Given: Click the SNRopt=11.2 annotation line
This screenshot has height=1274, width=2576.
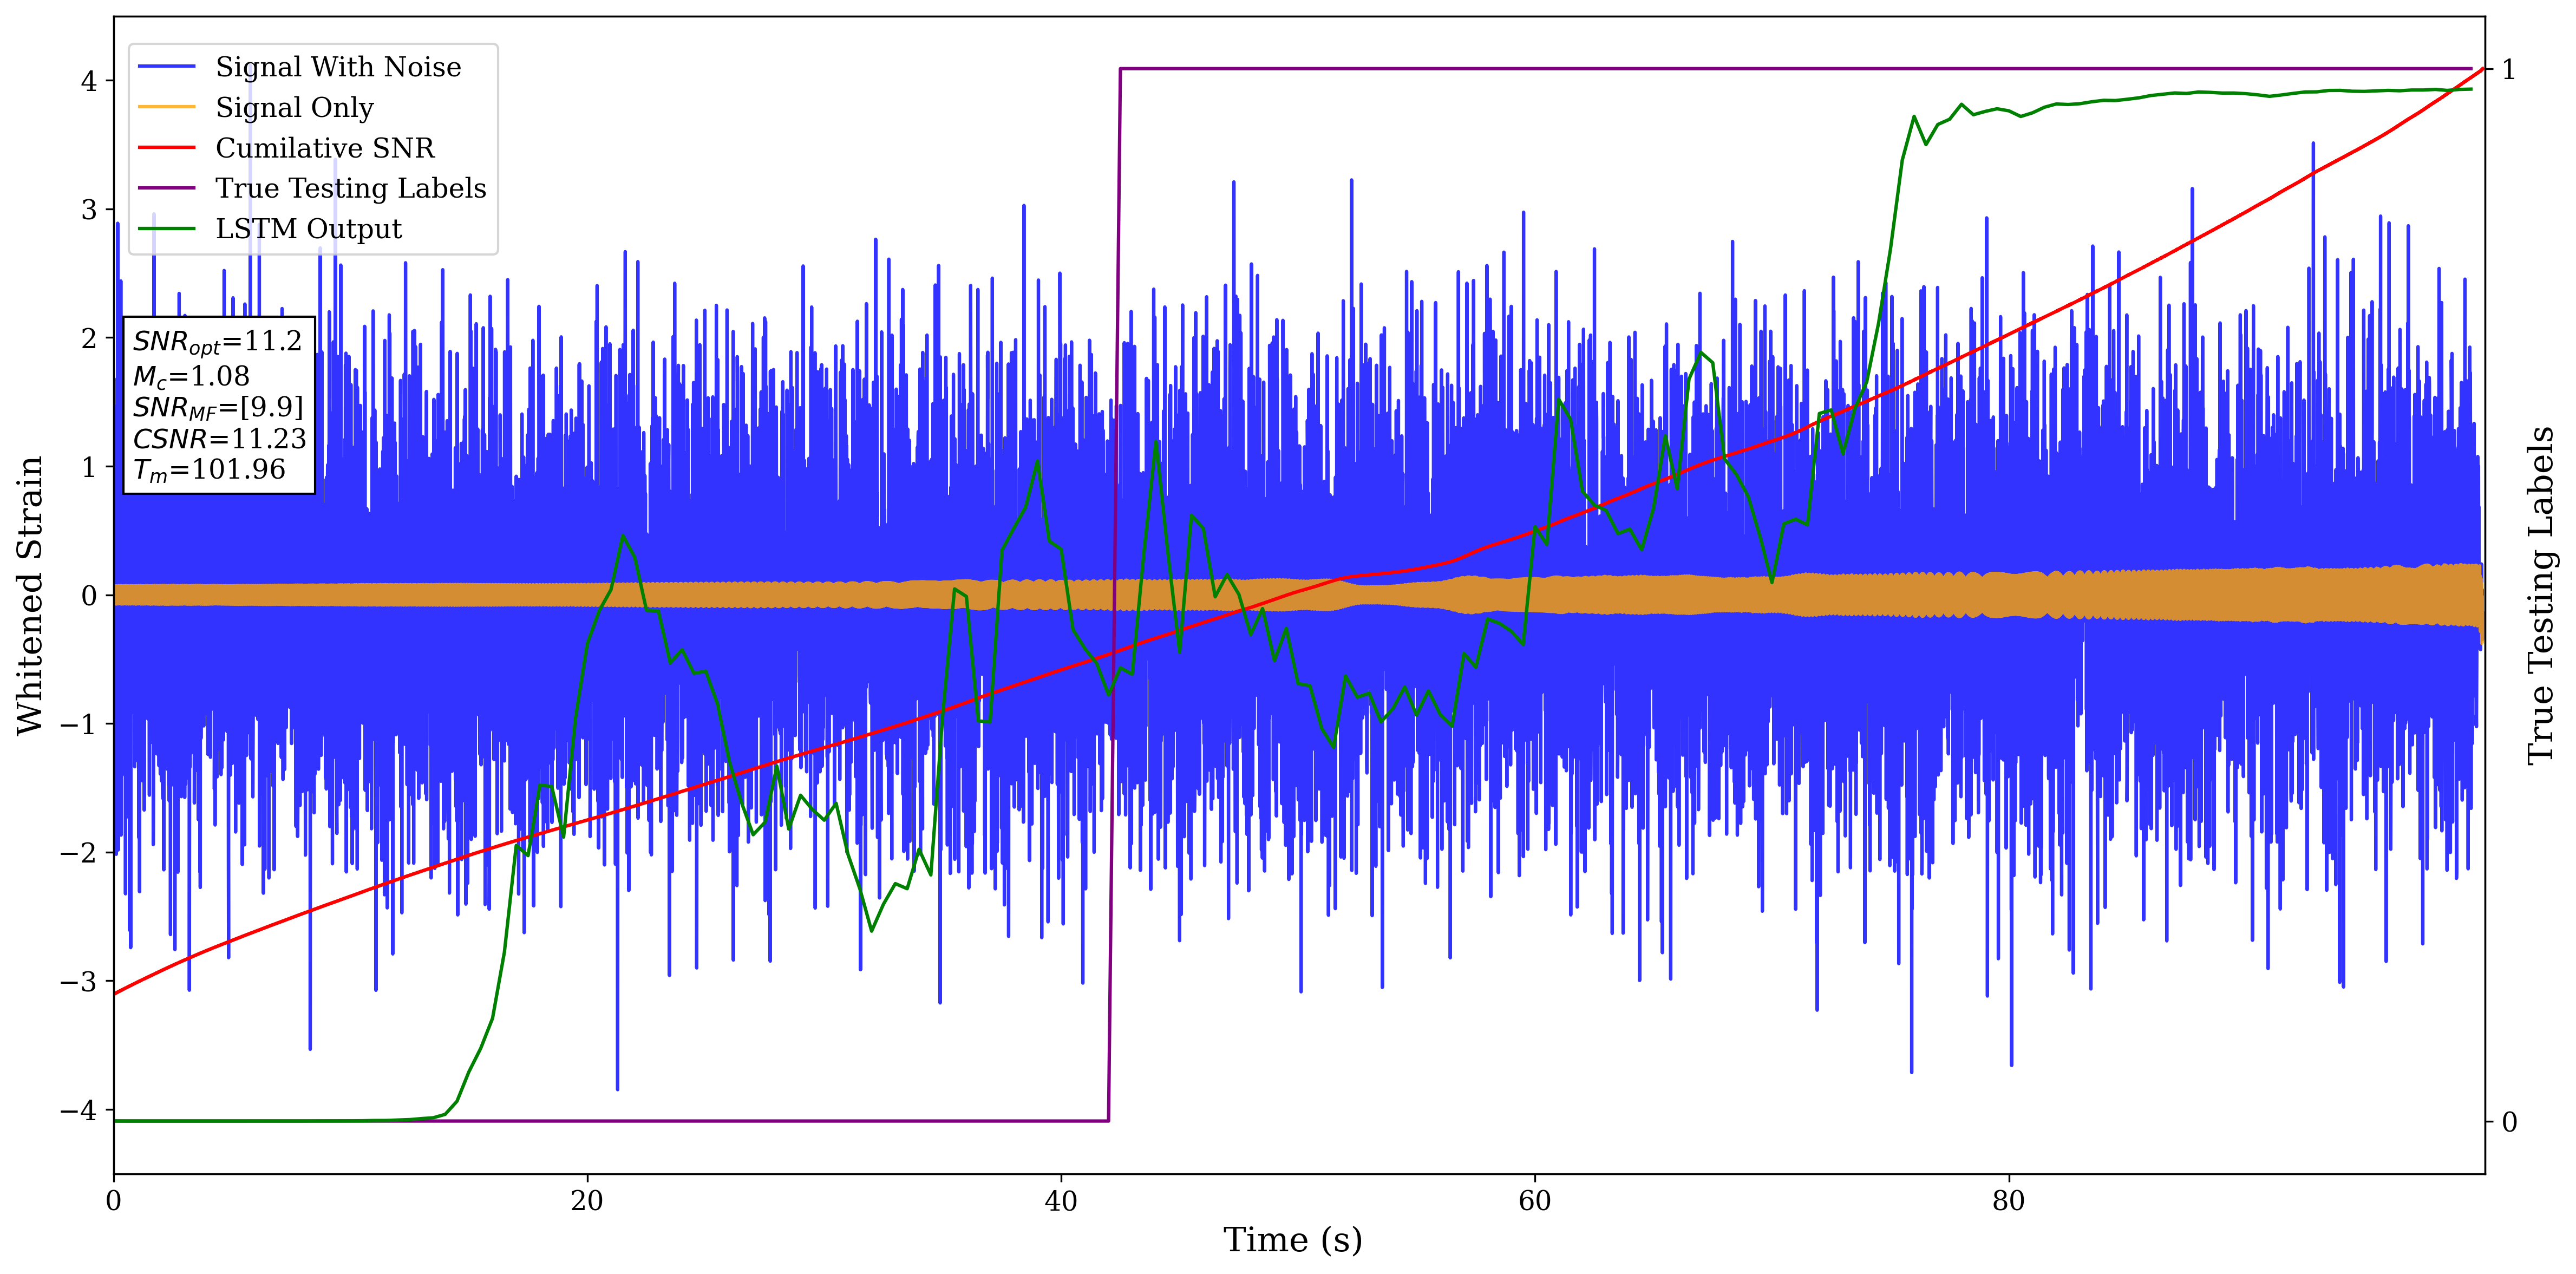Looking at the screenshot, I should click(217, 342).
